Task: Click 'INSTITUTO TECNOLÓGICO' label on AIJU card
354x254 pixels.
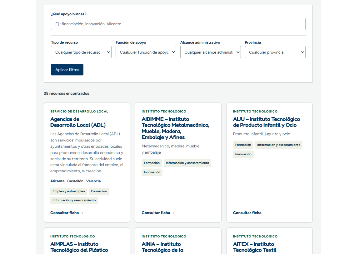Action: point(255,112)
